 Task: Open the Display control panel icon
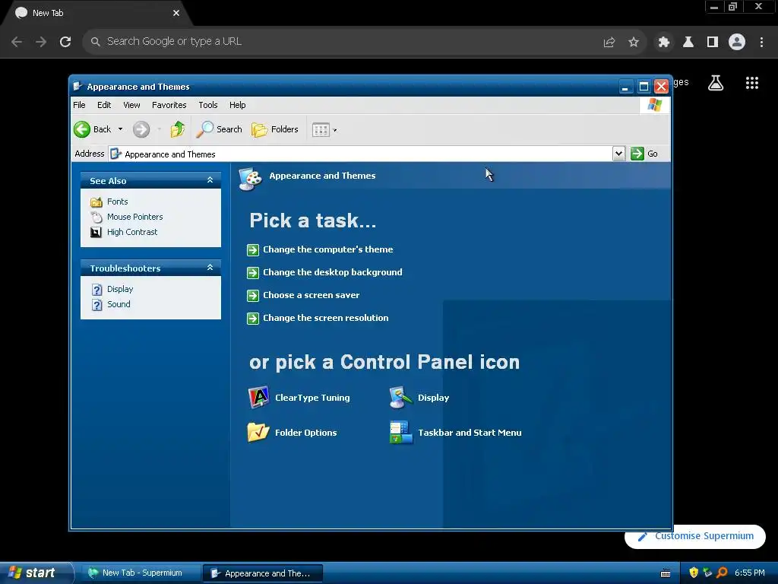point(401,397)
